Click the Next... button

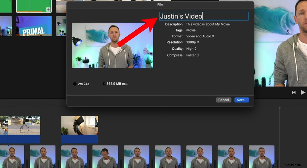pos(242,100)
